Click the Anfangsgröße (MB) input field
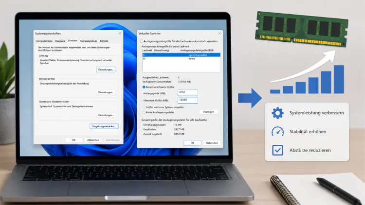Viewport: 365px width, 205px height. point(188,92)
